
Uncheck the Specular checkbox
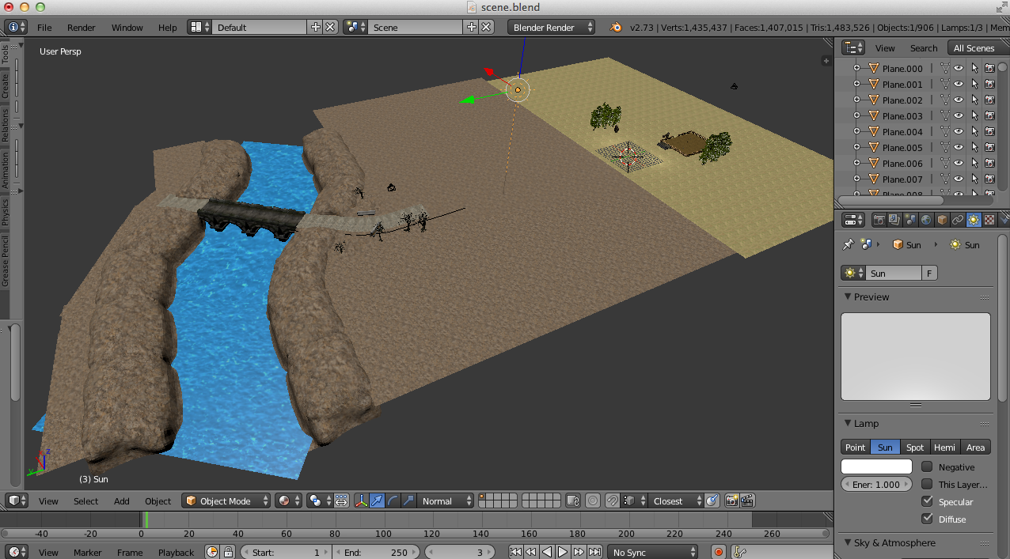point(927,501)
